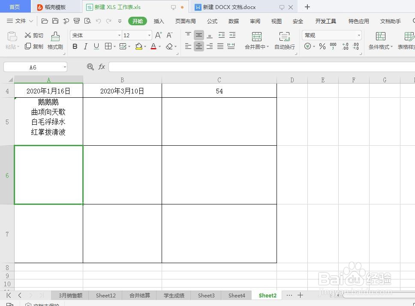Switch to 视图 ribbon tab
Viewport: 415px width, 306px height.
tap(277, 21)
